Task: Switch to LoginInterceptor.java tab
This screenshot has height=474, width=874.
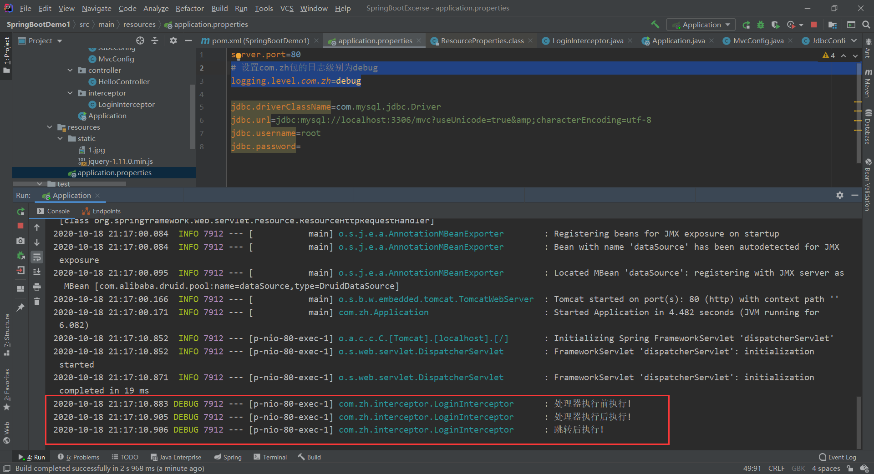Action: tap(588, 40)
